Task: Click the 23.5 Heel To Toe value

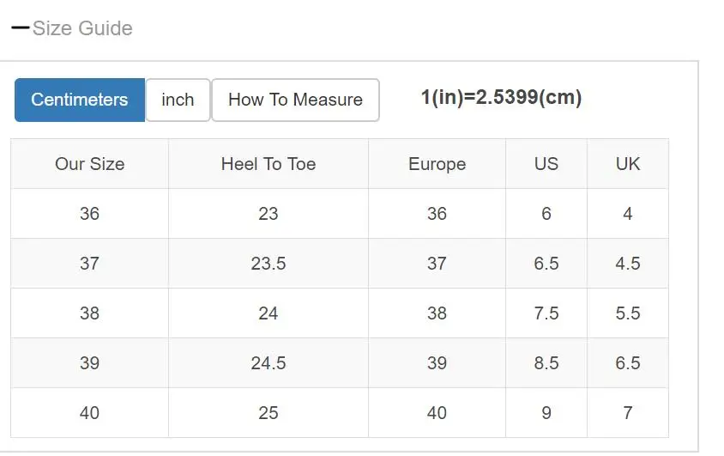Action: (x=268, y=264)
